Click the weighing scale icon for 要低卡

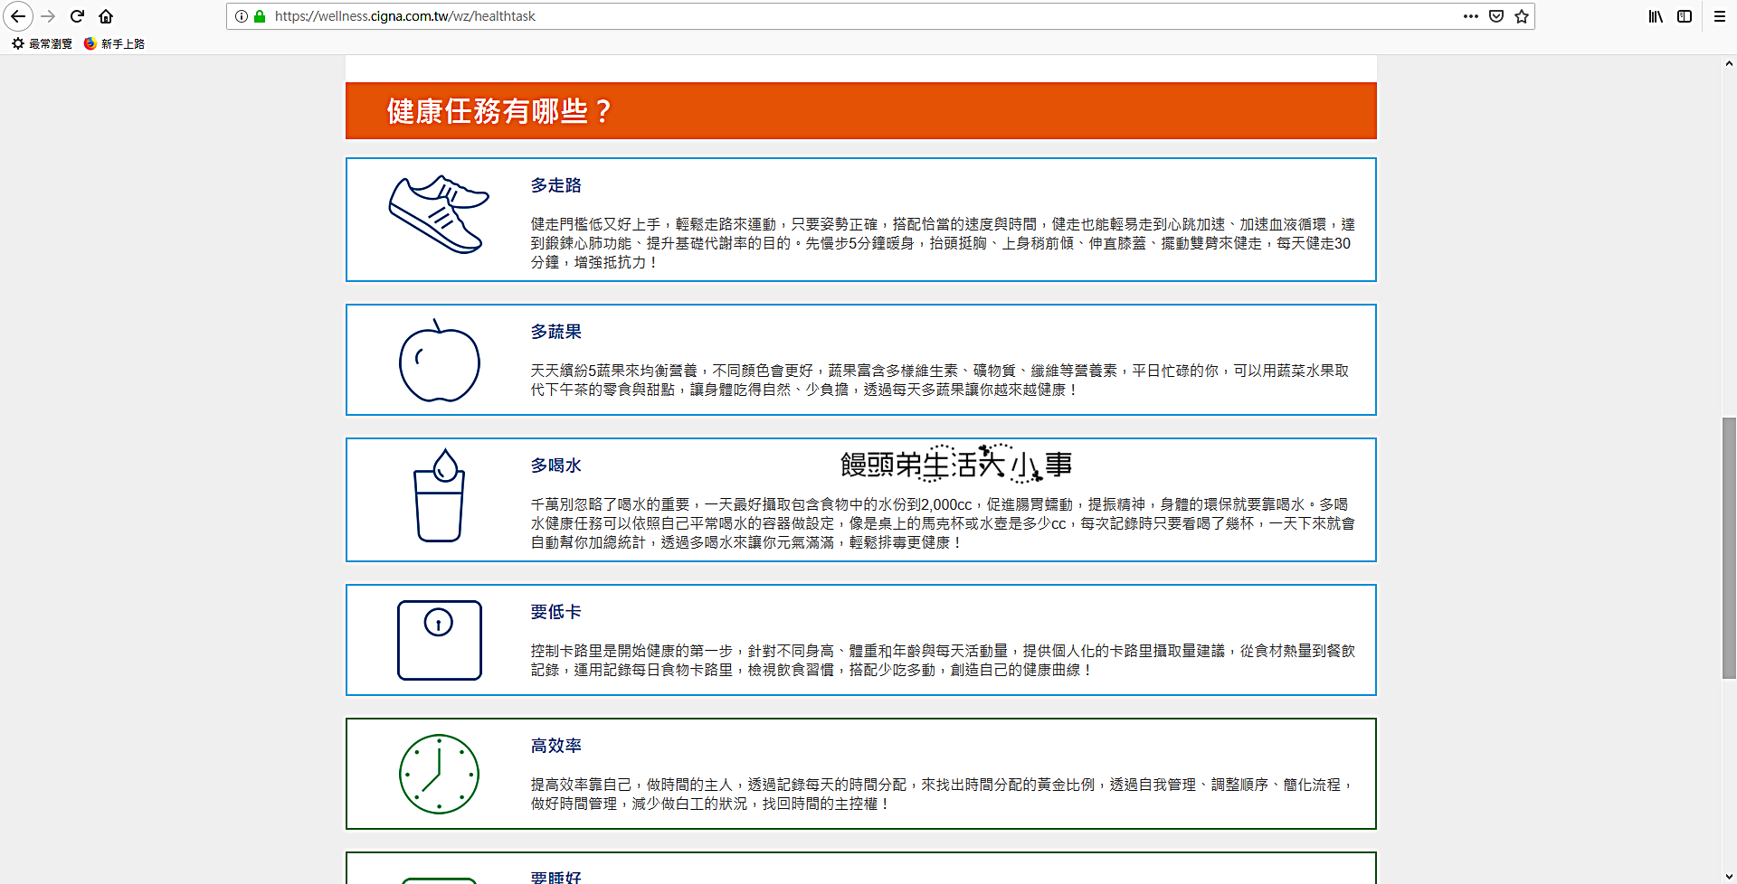point(440,640)
